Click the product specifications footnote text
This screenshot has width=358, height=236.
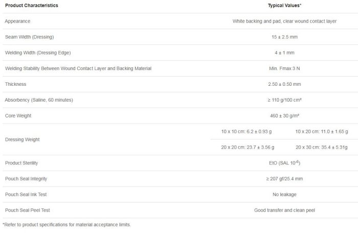click(x=66, y=225)
